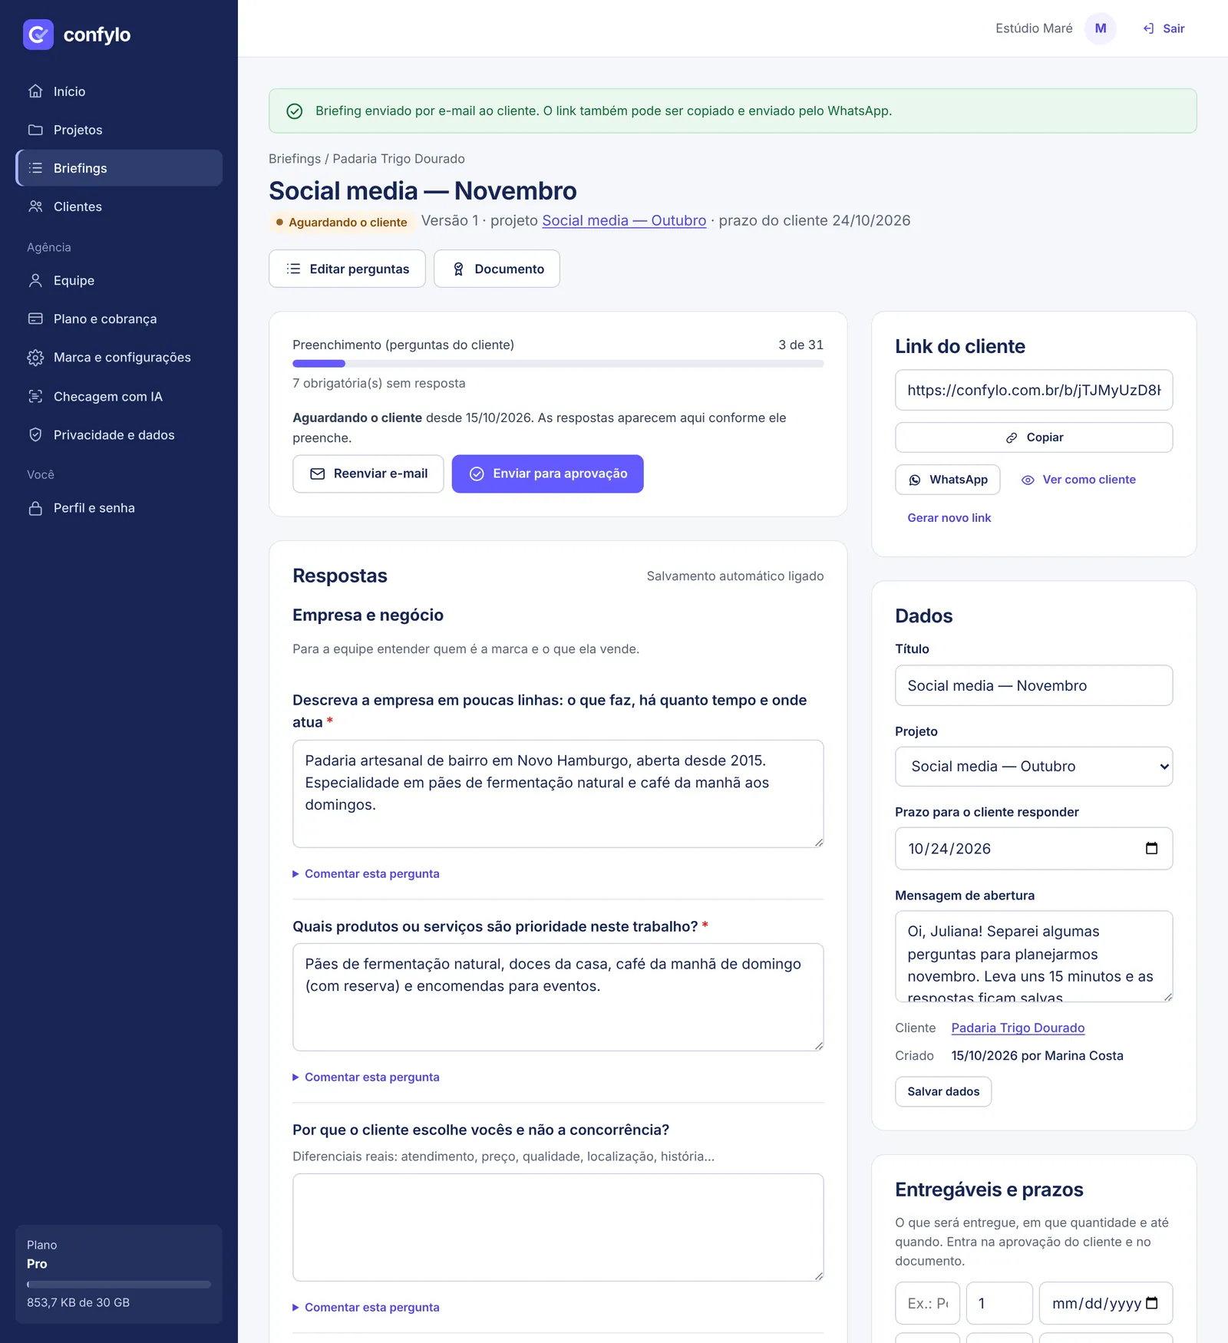Viewport: 1228px width, 1343px height.
Task: Click the Plano Pro storage usage bar
Action: (119, 1285)
